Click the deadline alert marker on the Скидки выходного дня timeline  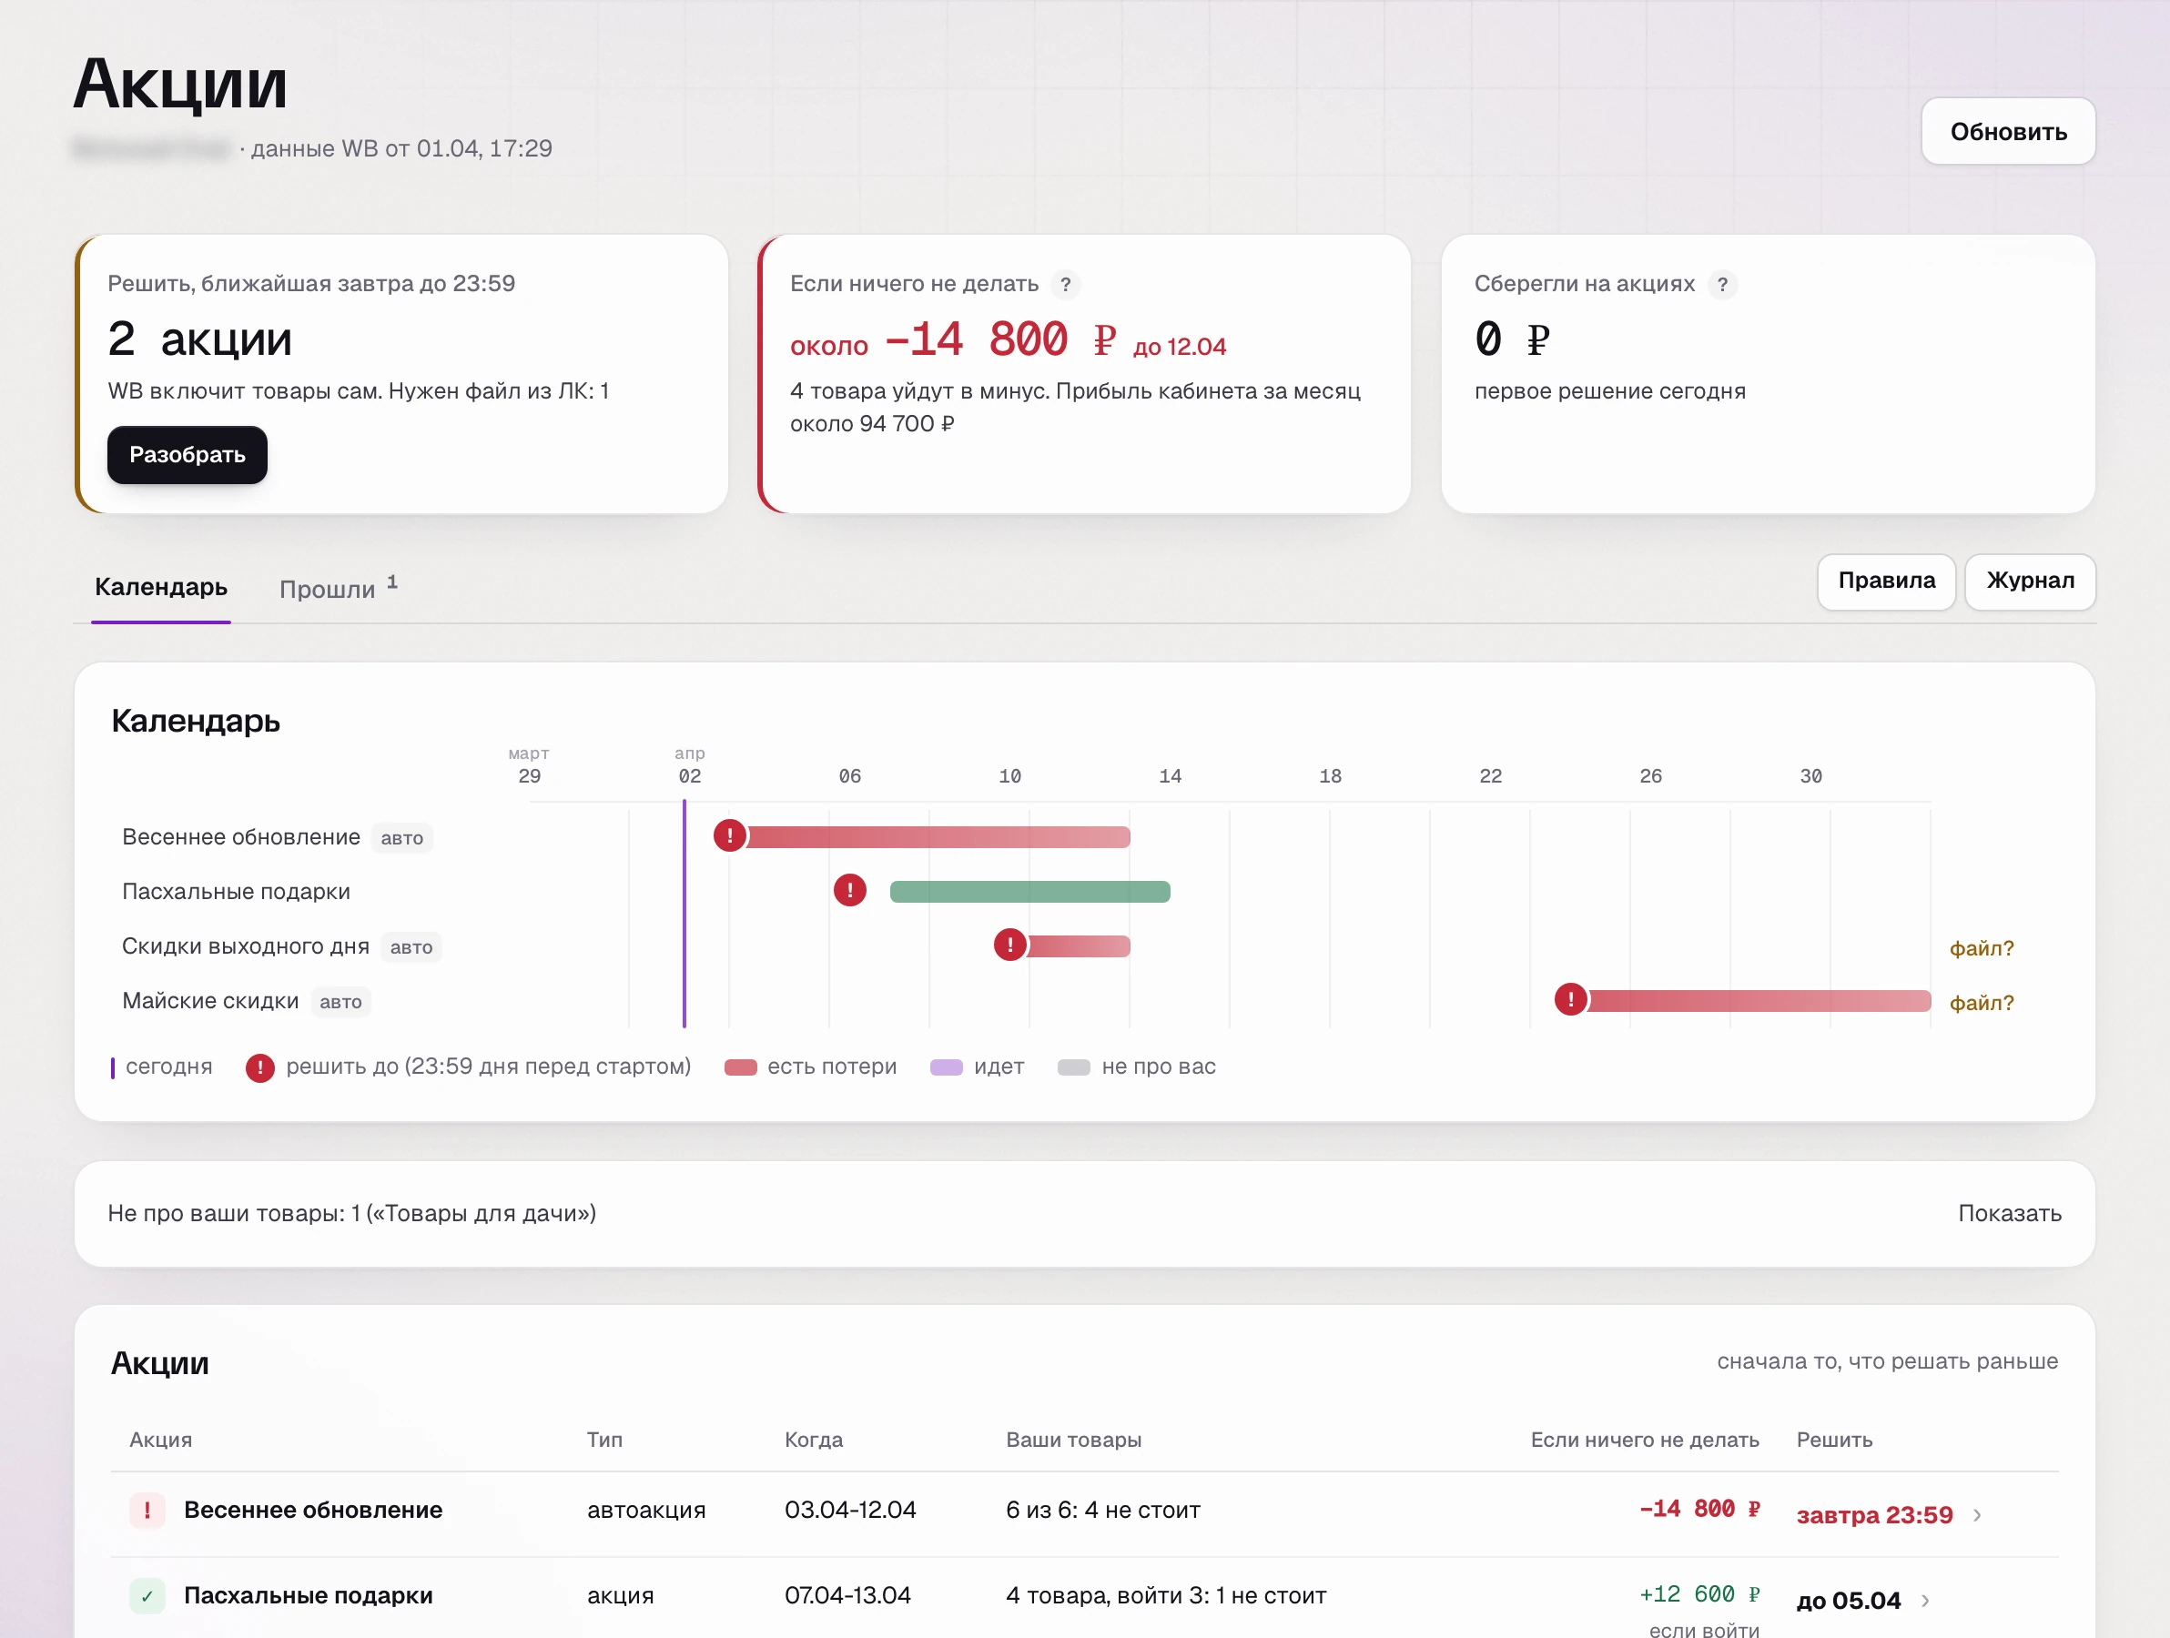tap(1010, 945)
